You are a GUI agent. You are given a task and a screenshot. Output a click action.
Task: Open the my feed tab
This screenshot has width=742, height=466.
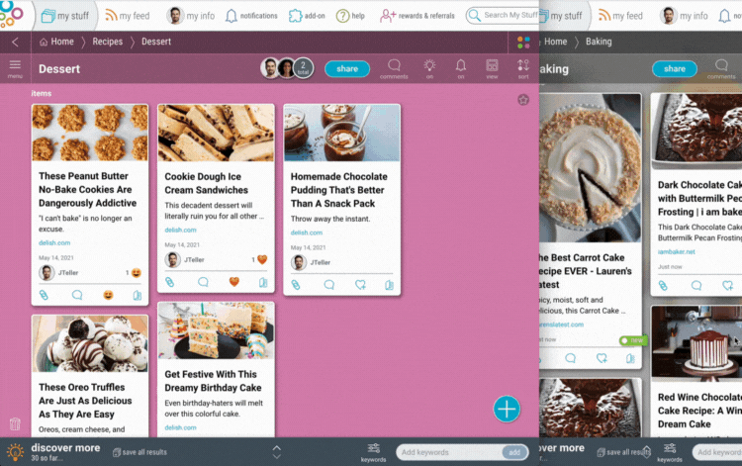(127, 16)
